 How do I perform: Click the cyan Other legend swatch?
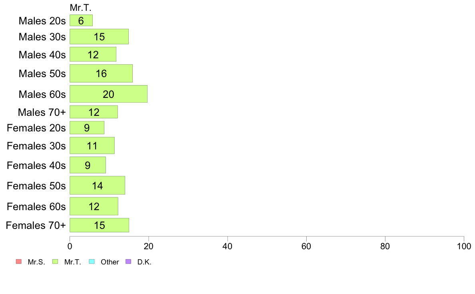[x=92, y=262]
